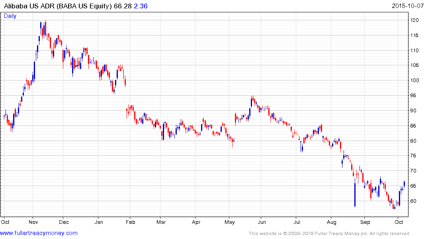Click the 'Feb' month label on the time axis

131,222
